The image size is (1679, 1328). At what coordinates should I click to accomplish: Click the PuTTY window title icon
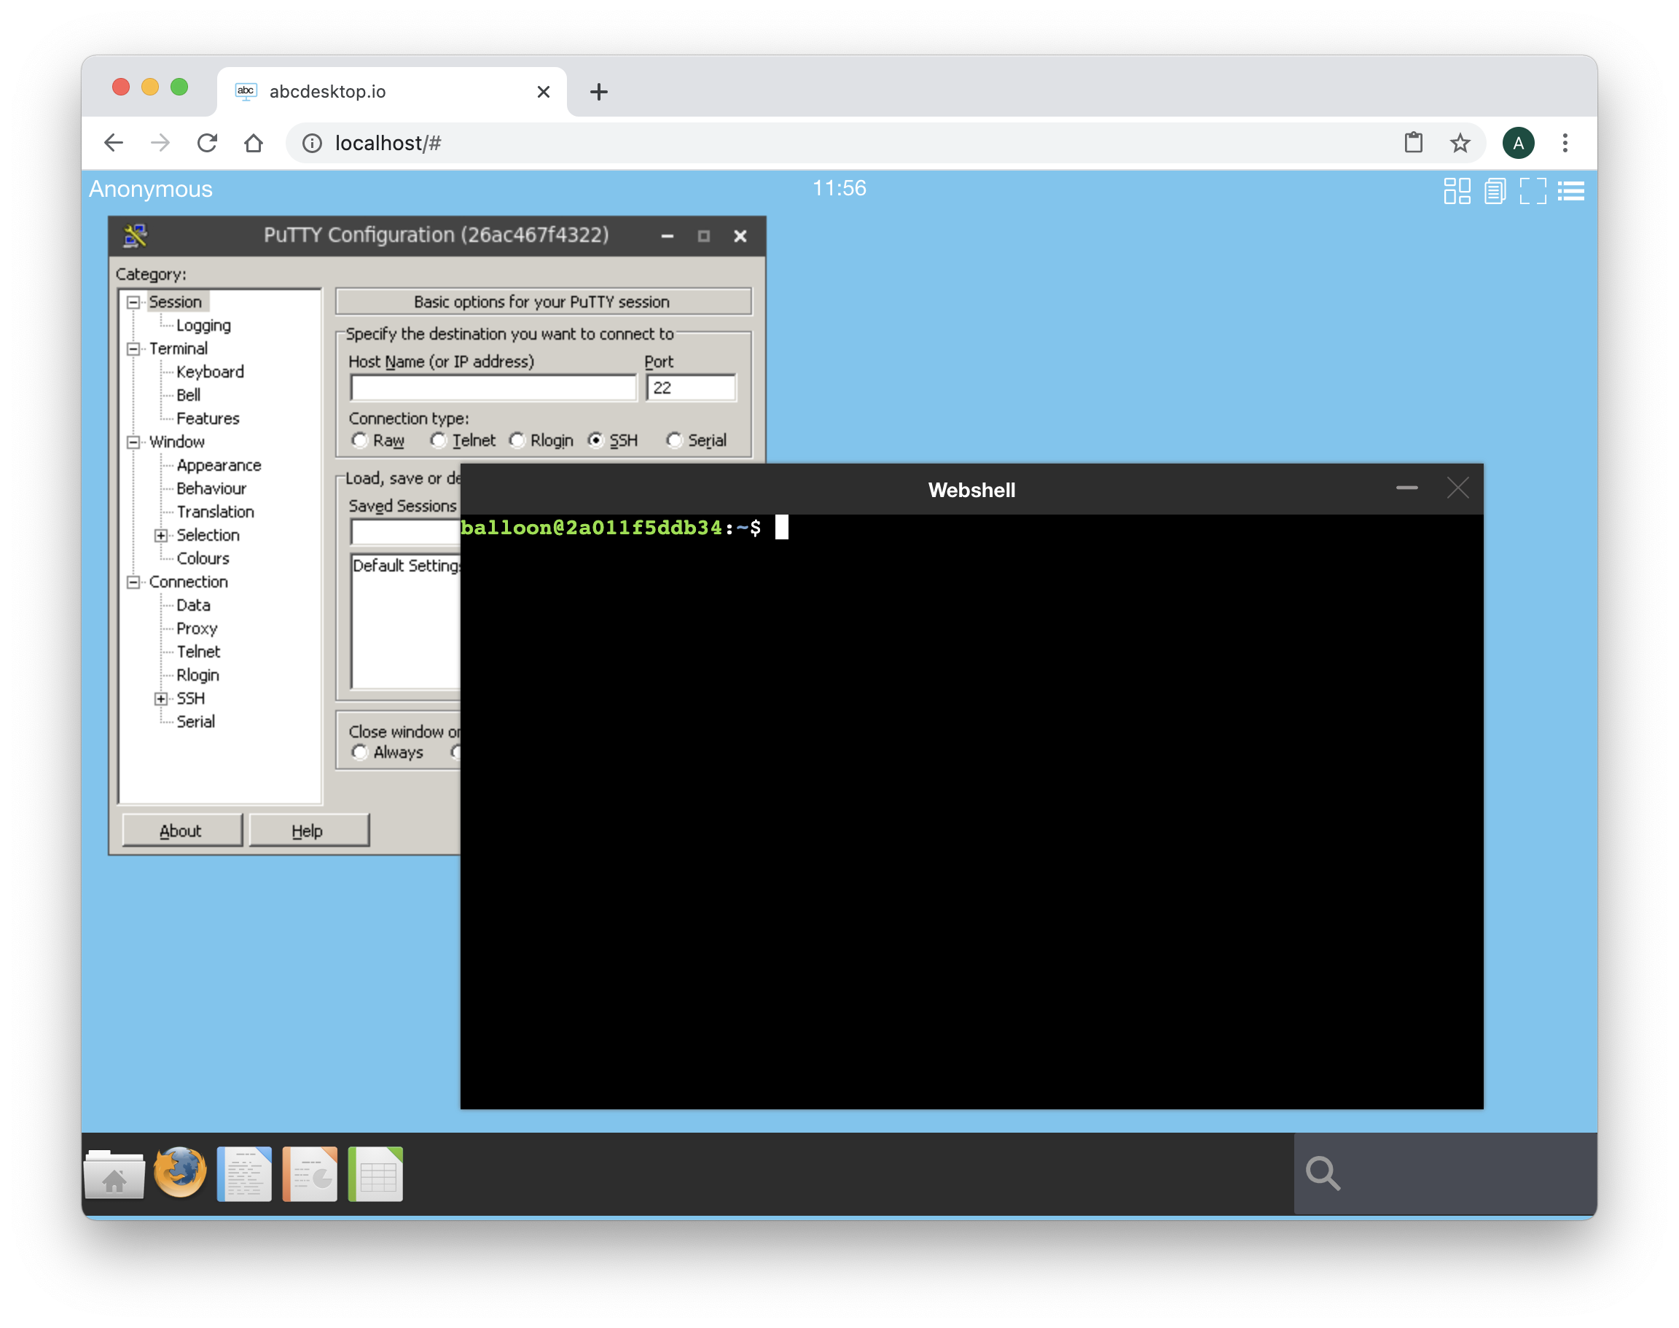[136, 235]
